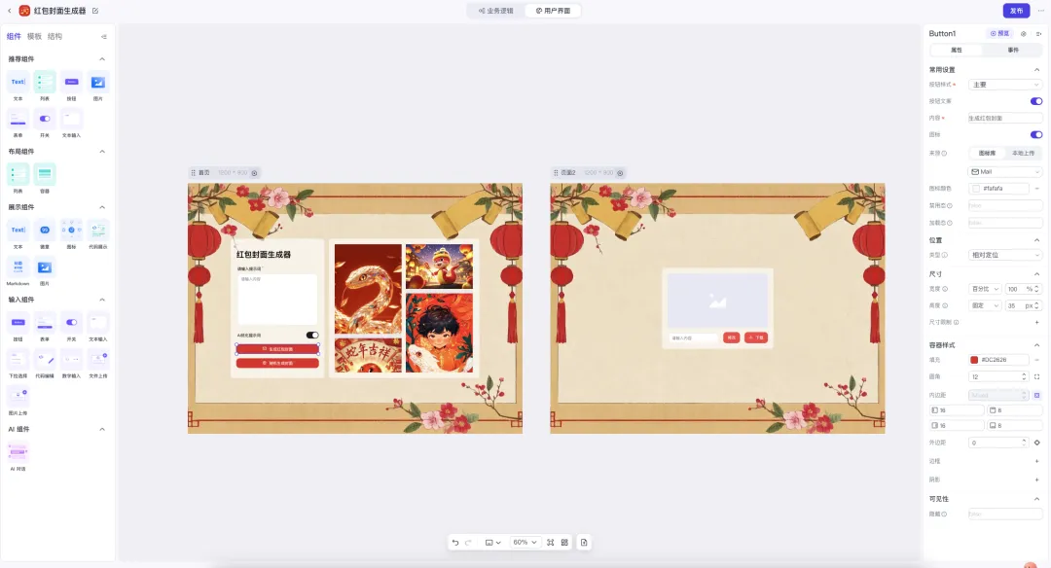Add the 按钮 button component from 推荐组件

click(x=72, y=83)
